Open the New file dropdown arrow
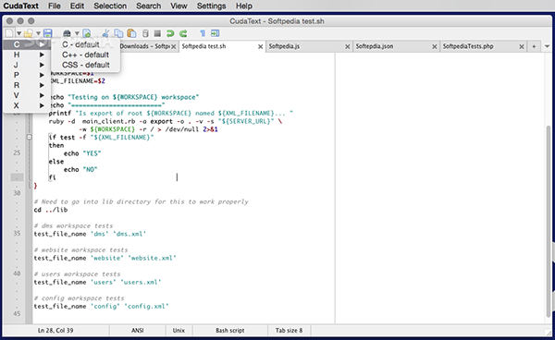The image size is (555, 340). [x=18, y=33]
